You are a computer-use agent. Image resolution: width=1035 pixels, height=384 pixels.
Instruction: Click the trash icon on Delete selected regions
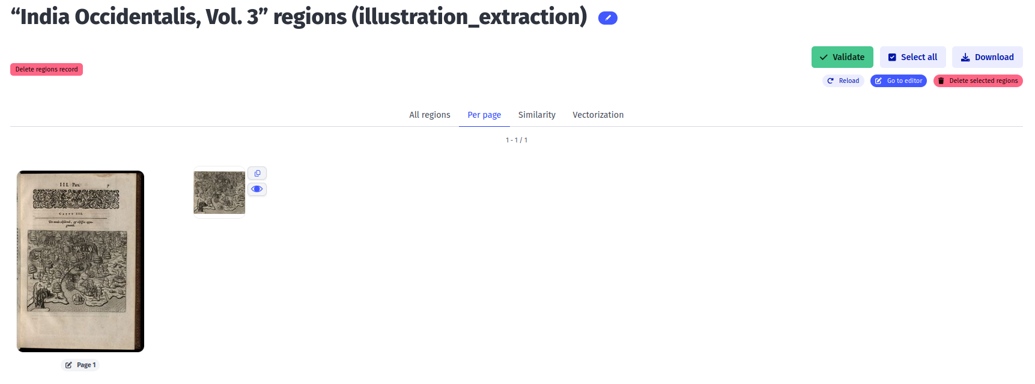pyautogui.click(x=941, y=81)
